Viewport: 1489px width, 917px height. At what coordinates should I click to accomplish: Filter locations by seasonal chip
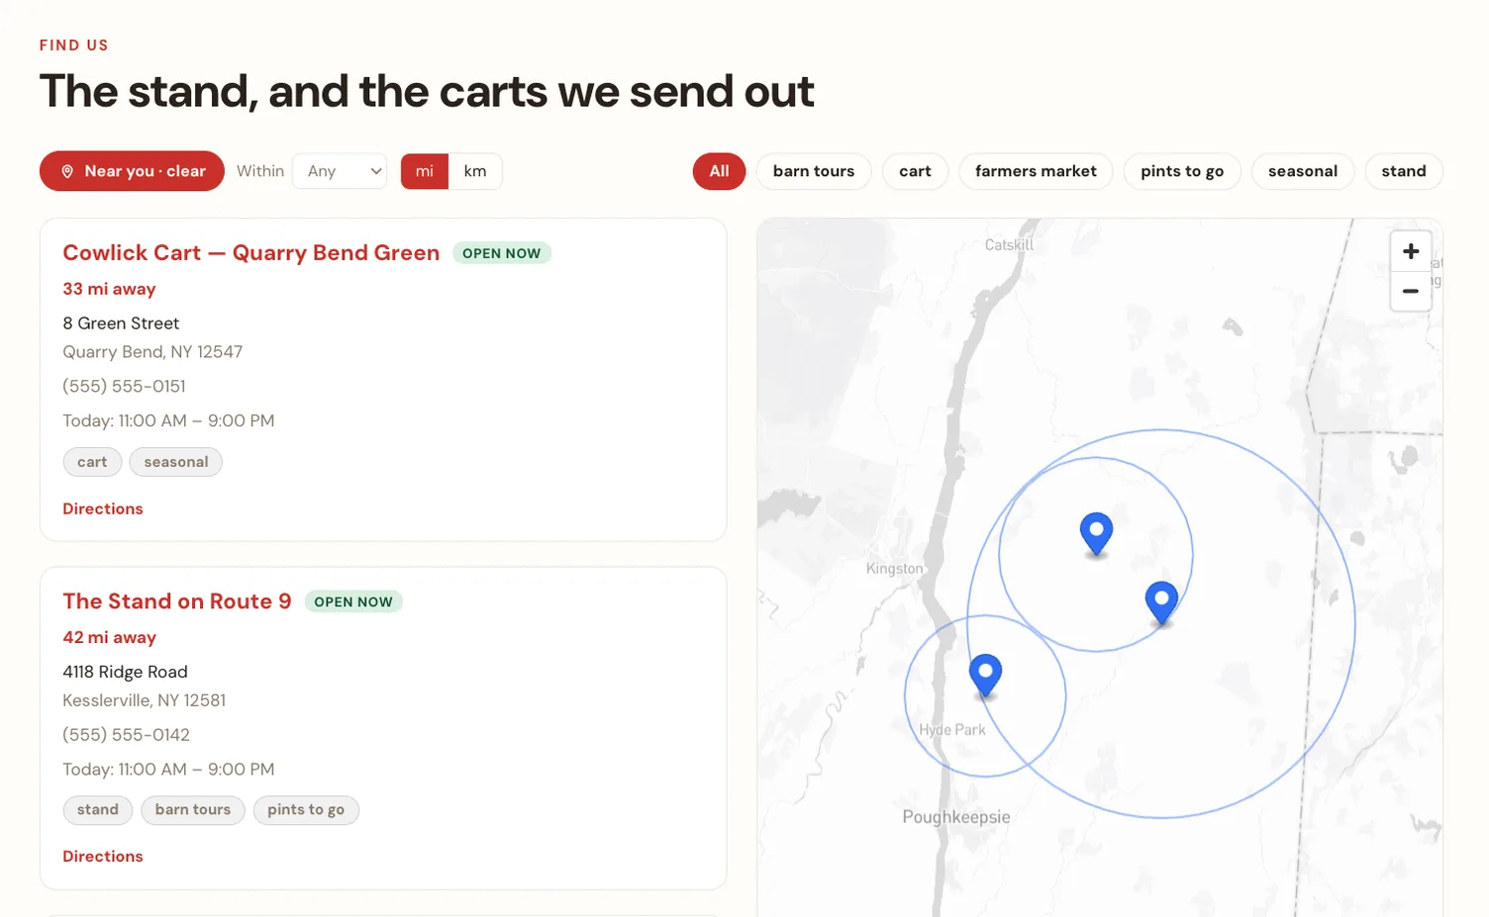1303,171
